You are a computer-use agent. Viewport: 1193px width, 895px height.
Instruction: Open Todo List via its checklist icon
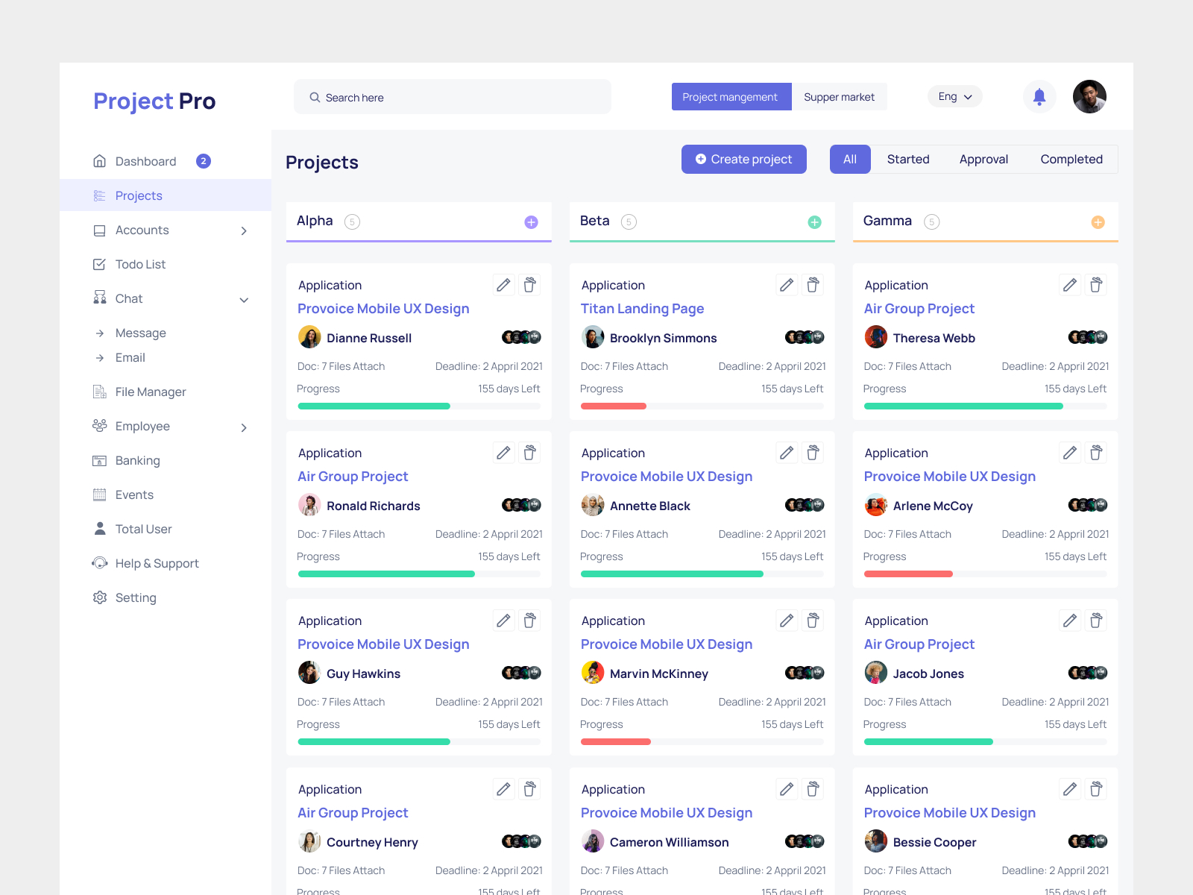(100, 264)
